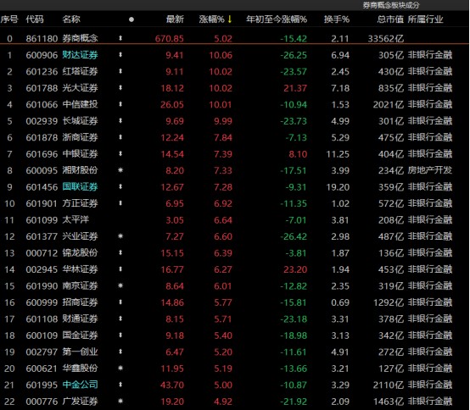470x410 pixels.
Task: Click 国联证券 turnover value 19.20
Action: pyautogui.click(x=338, y=187)
